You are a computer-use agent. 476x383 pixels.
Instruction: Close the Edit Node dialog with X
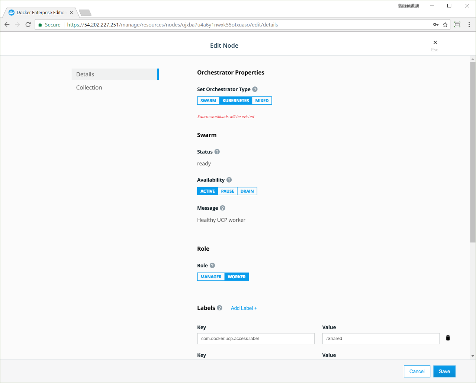[x=435, y=42]
